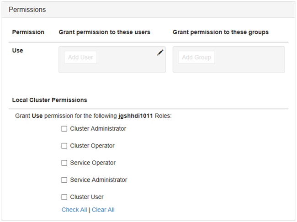Image resolution: width=297 pixels, height=222 pixels.
Task: Click "Grant permission to these groups" header
Action: 221,32
